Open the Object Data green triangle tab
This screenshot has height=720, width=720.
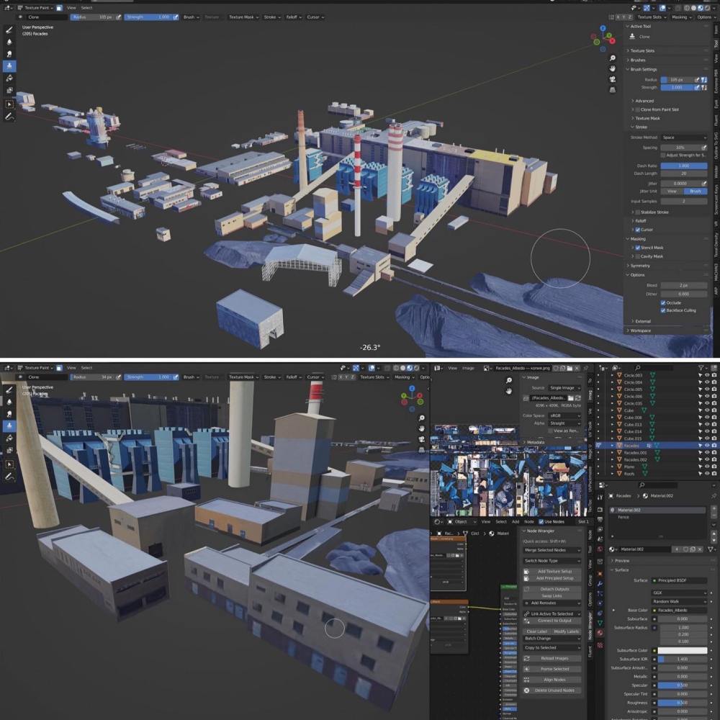pos(600,623)
